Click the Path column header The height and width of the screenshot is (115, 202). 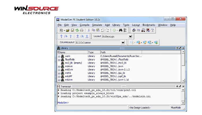(103, 52)
